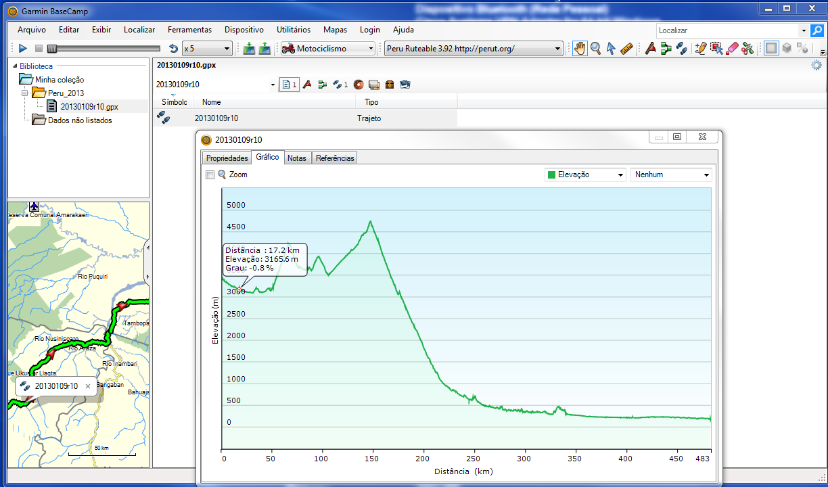Collapse the Biblioteca library section

14,66
